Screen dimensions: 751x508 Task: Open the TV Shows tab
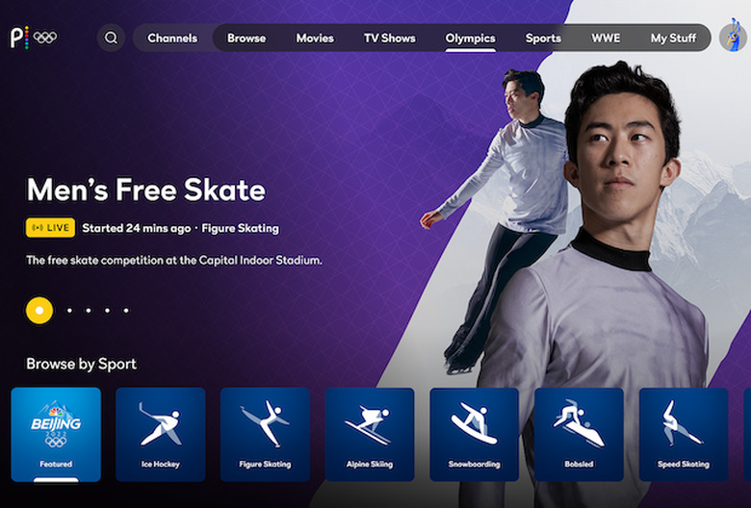click(x=389, y=38)
